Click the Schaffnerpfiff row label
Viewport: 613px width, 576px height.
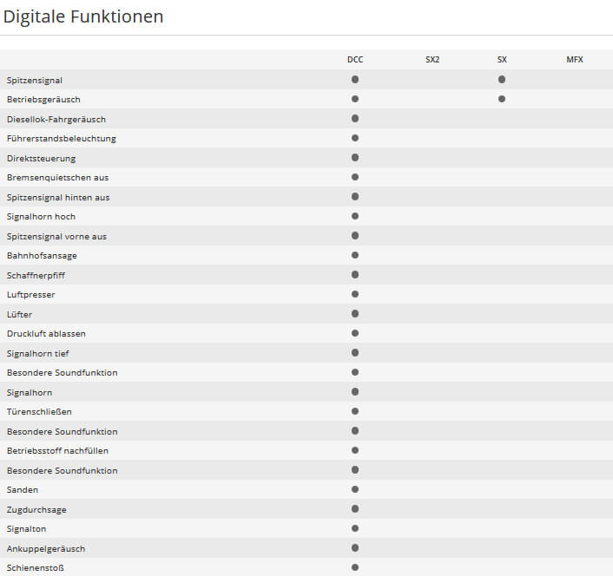point(36,275)
